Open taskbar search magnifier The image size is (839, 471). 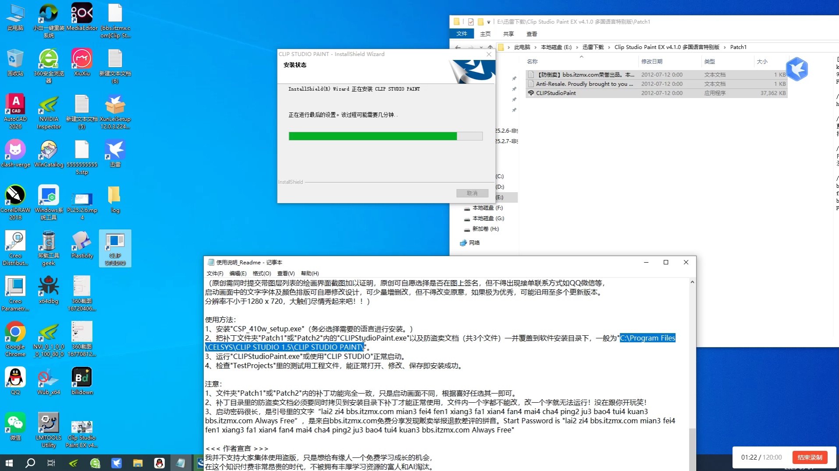point(30,463)
